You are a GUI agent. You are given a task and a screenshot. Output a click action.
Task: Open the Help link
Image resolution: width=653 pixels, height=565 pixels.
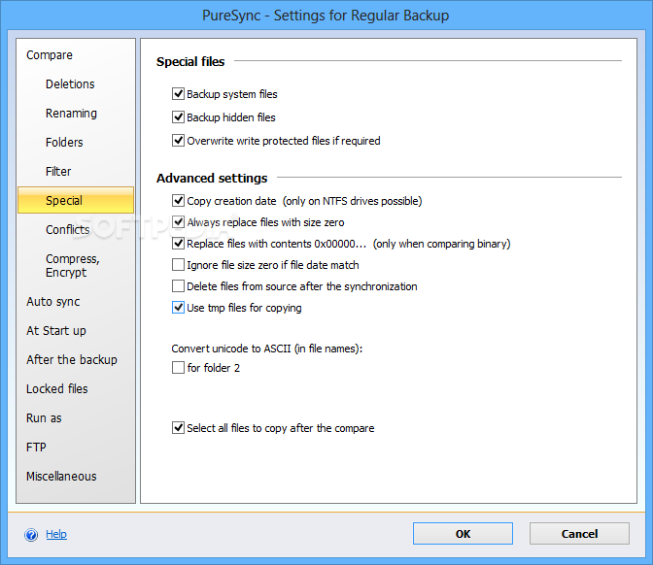[56, 534]
